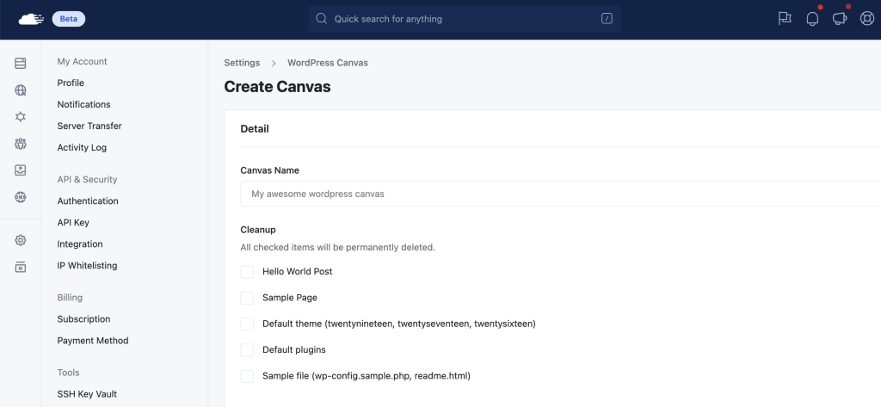881x407 pixels.
Task: Check the Hello World Post checkbox
Action: (247, 272)
